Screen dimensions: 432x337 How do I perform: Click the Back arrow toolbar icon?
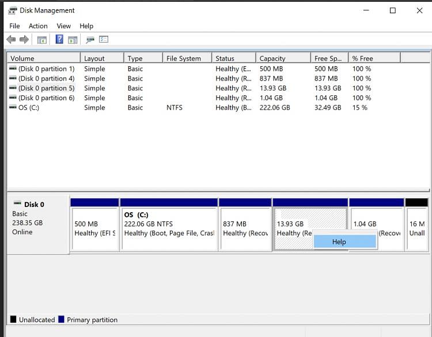click(x=11, y=40)
